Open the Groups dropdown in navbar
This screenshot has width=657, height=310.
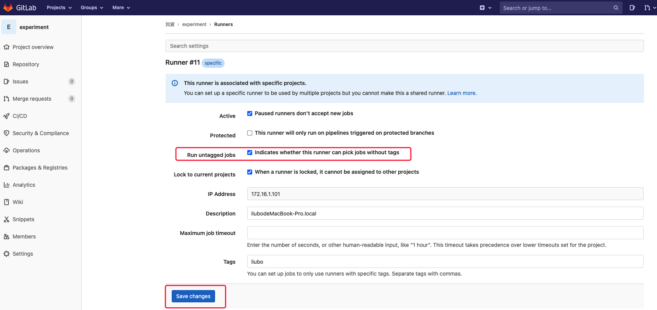tap(92, 8)
